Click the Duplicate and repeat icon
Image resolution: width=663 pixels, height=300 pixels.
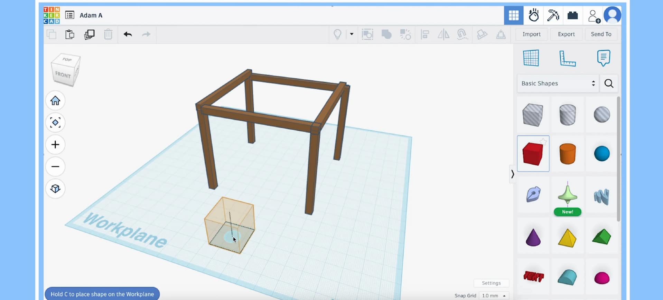point(89,34)
